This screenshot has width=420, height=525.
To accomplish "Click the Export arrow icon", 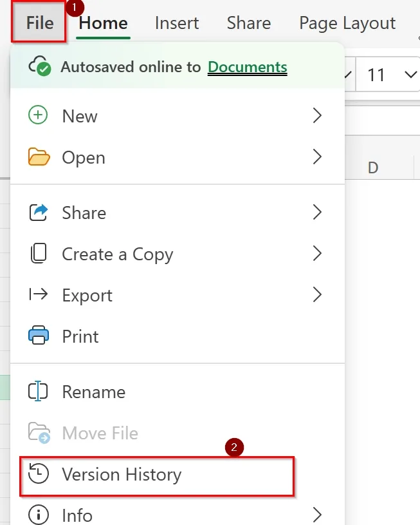I will [x=39, y=294].
